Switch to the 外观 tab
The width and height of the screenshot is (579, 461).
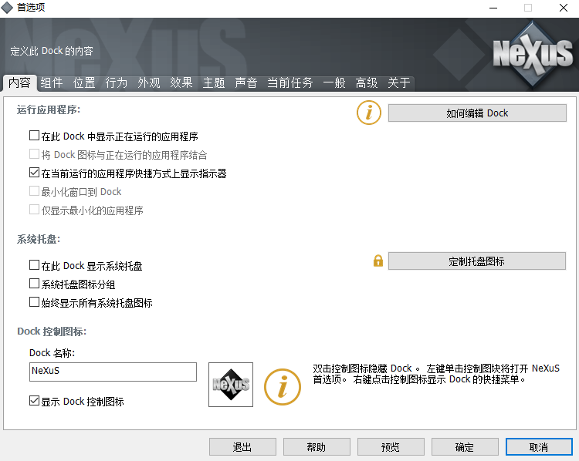click(149, 82)
